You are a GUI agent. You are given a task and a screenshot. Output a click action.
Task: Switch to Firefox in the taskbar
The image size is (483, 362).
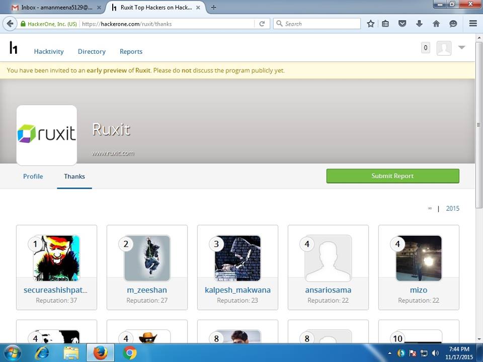(x=101, y=353)
